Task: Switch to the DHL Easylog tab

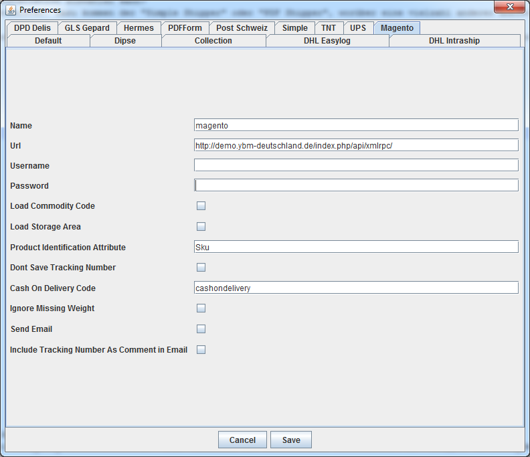Action: 327,41
